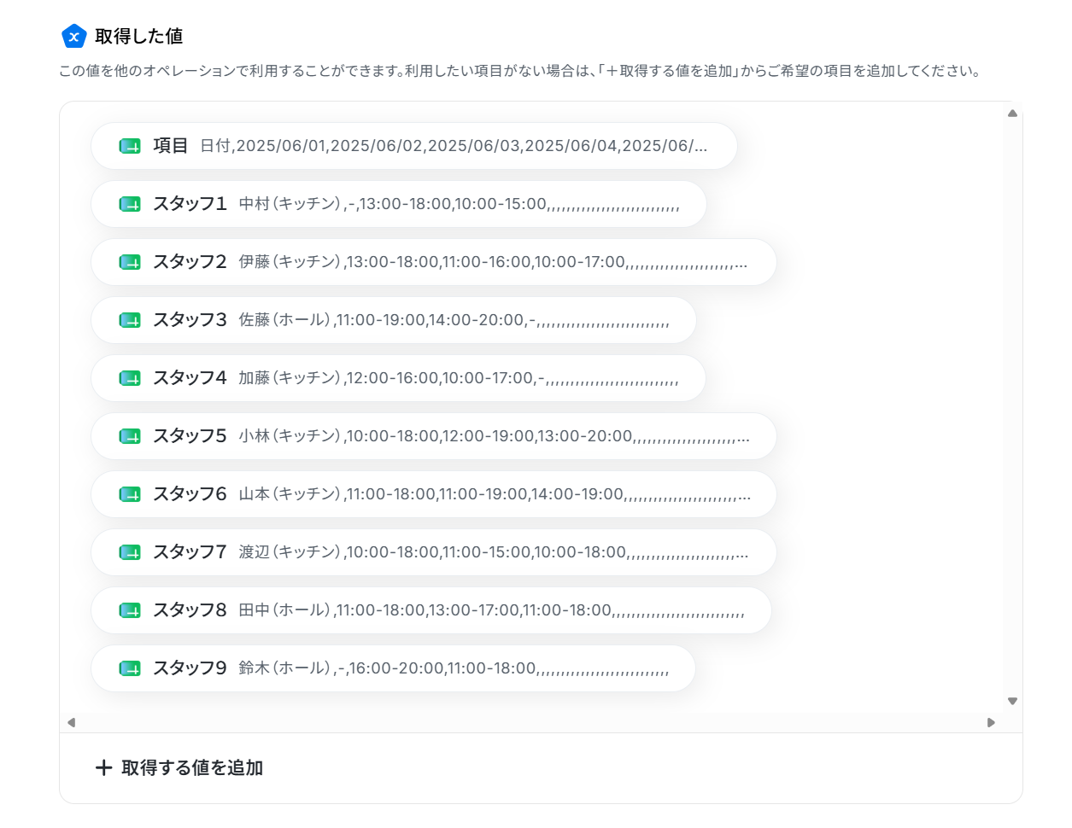The height and width of the screenshot is (828, 1072).
Task: Click the green sheet icon for スタッフ7
Action: click(130, 552)
